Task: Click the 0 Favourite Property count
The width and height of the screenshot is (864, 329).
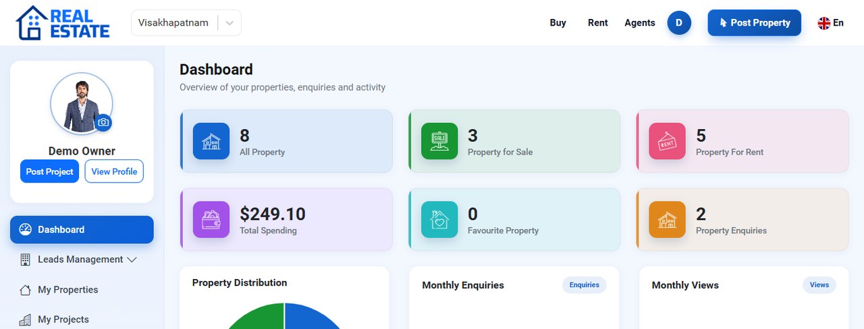Action: [x=473, y=214]
